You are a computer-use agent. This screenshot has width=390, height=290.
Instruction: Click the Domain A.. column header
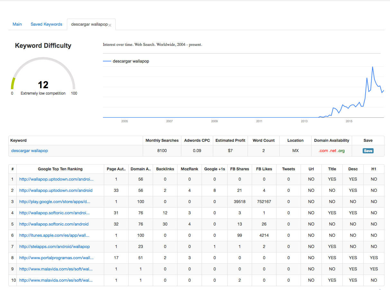click(x=141, y=169)
